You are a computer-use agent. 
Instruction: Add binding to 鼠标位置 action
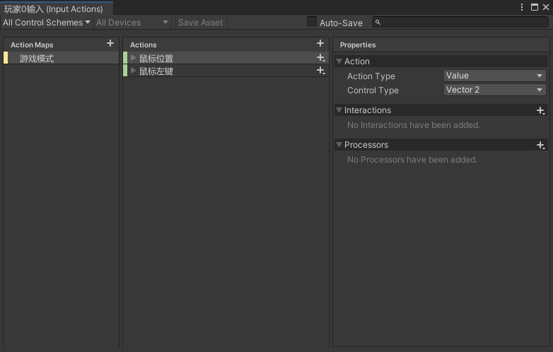(x=320, y=58)
